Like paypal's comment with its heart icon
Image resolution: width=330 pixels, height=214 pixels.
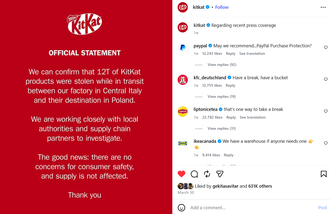pyautogui.click(x=326, y=47)
